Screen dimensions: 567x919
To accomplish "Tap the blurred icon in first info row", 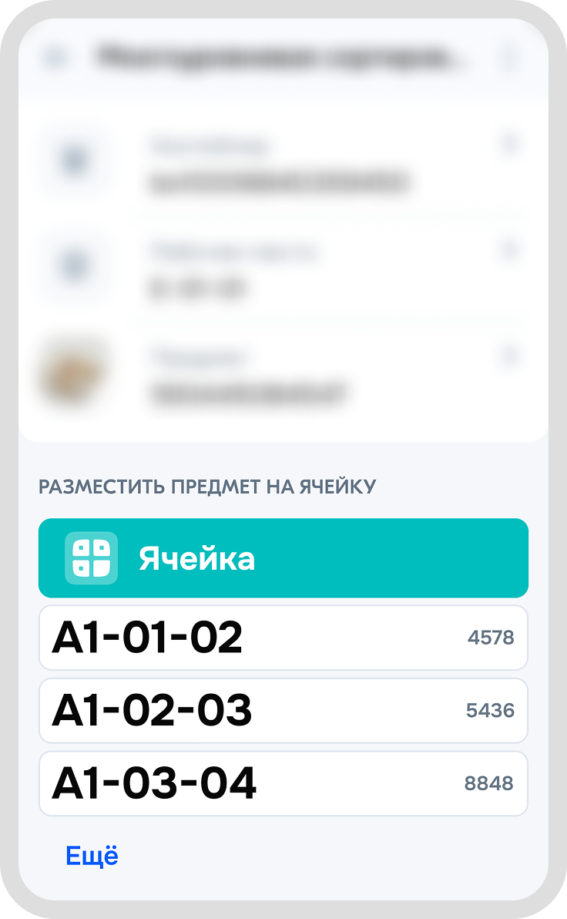I will (75, 161).
